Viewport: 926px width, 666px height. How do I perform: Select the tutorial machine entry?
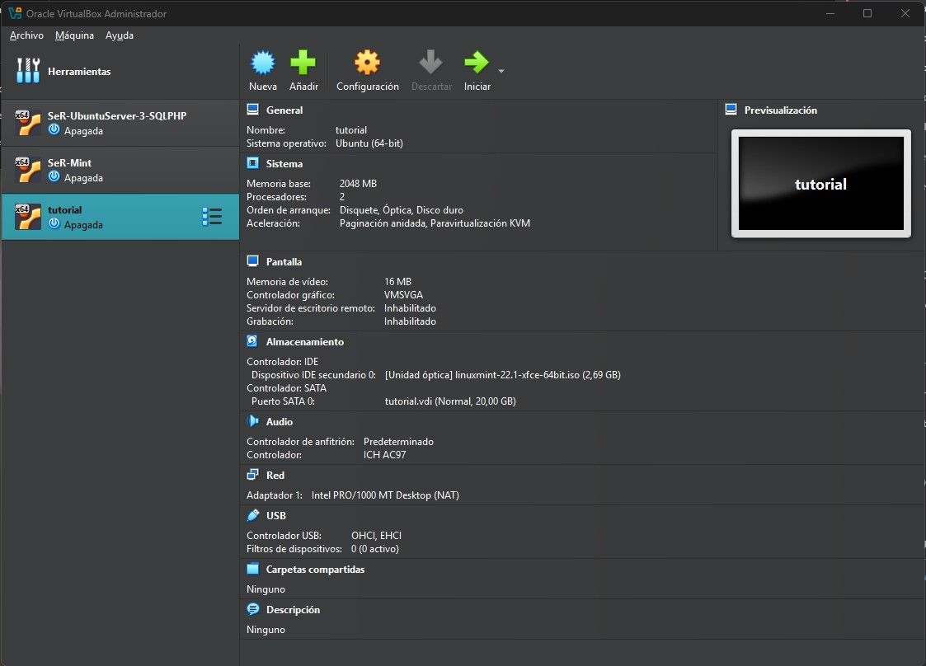tap(120, 217)
